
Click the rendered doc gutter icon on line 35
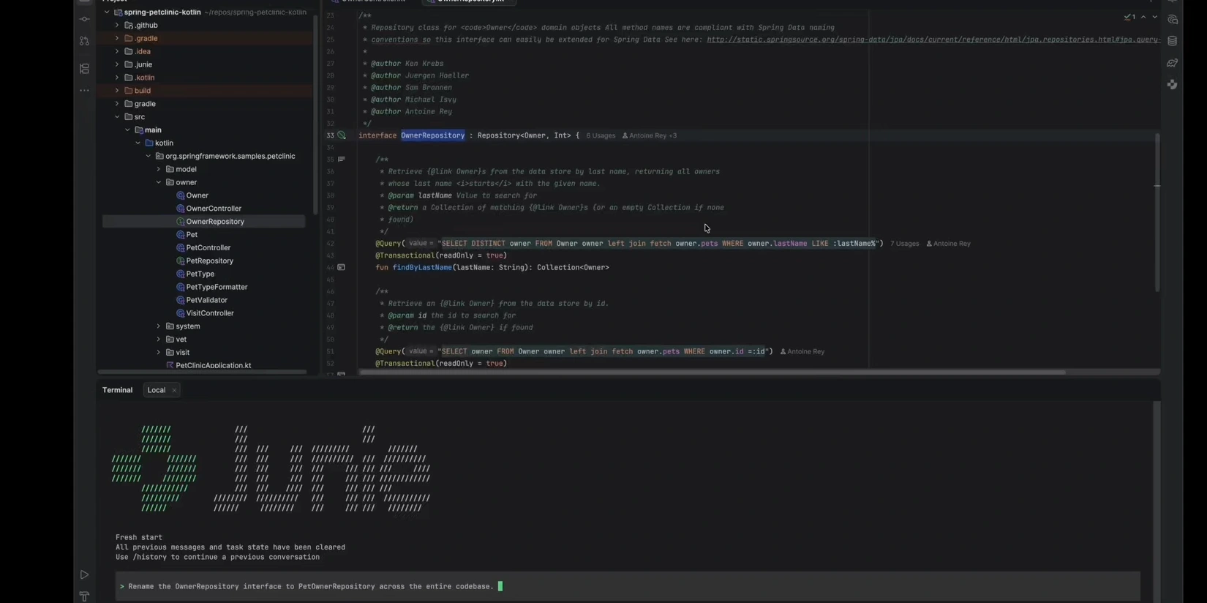tap(342, 159)
